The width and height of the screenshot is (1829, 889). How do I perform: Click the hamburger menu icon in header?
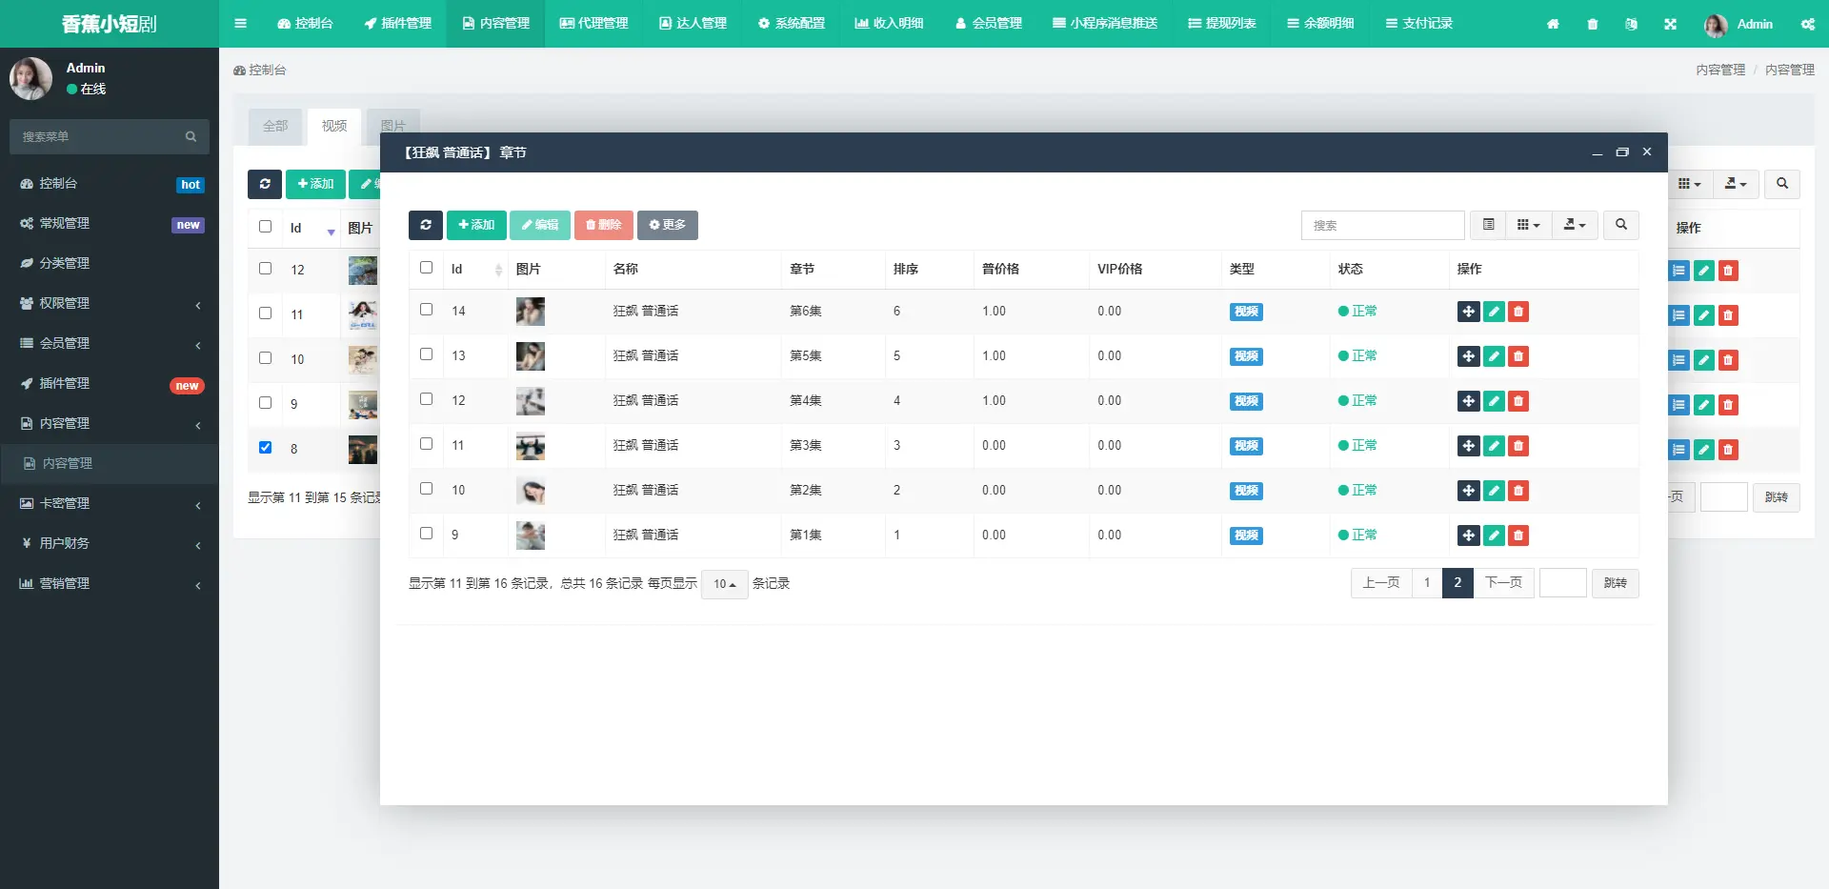pyautogui.click(x=240, y=24)
